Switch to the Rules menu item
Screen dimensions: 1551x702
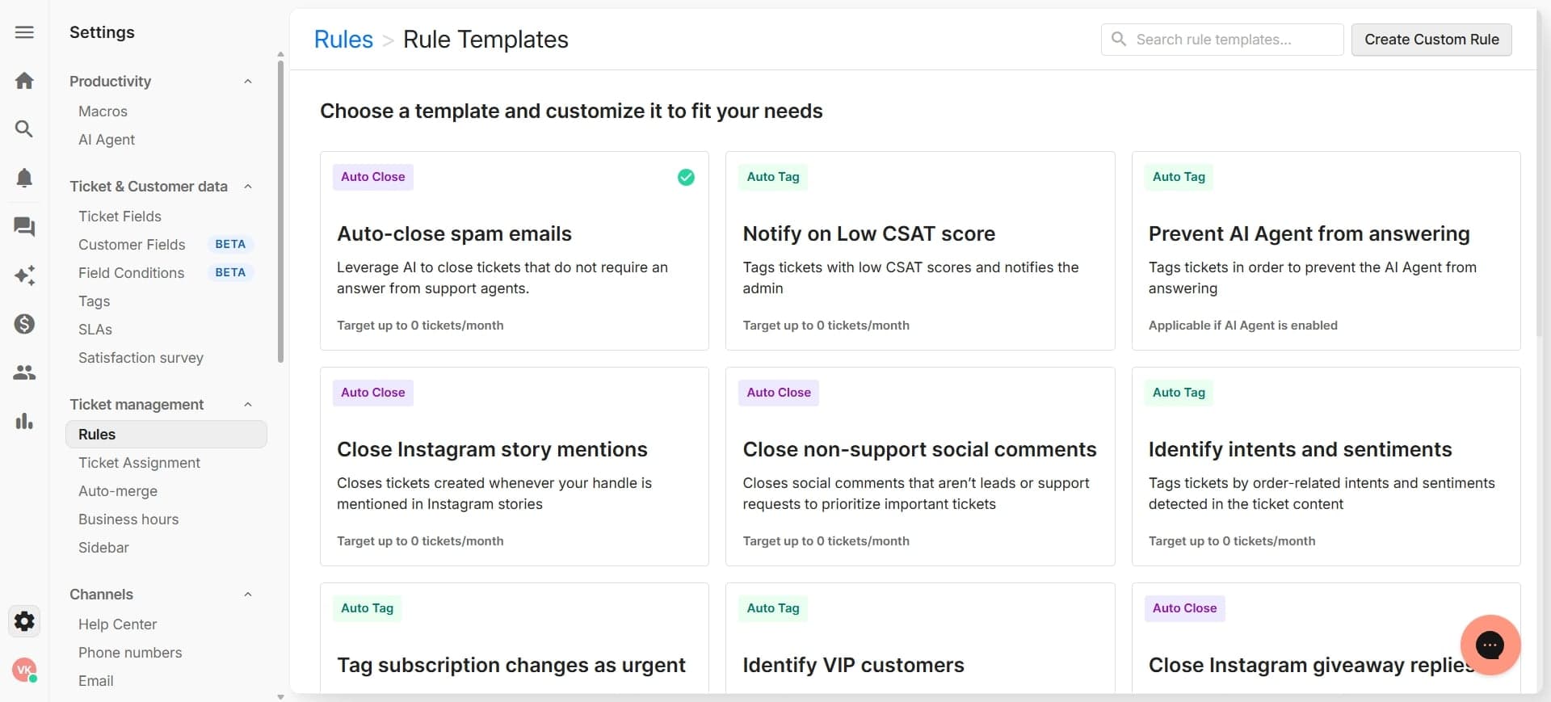pyautogui.click(x=97, y=434)
